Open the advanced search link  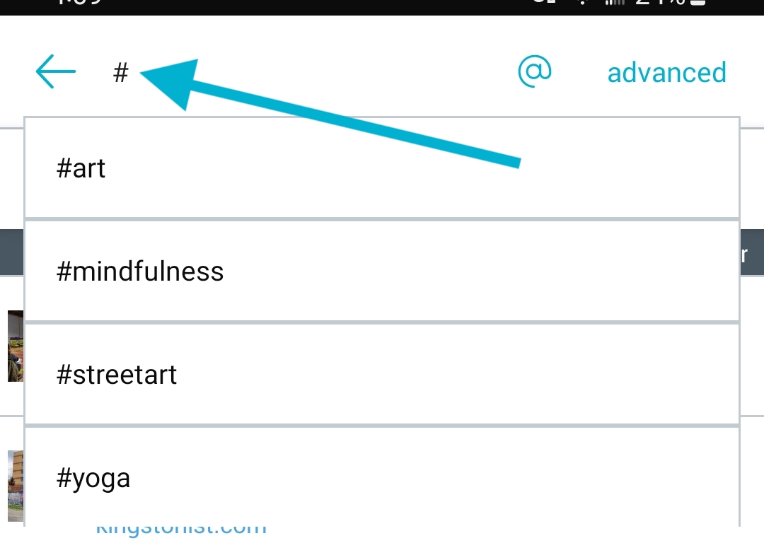coord(666,73)
